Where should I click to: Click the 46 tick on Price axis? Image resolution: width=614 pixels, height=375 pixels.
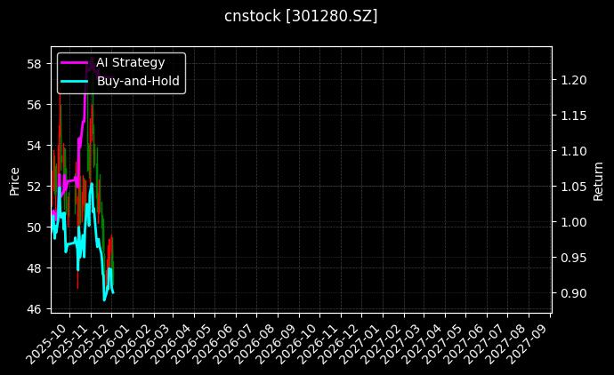(34, 308)
